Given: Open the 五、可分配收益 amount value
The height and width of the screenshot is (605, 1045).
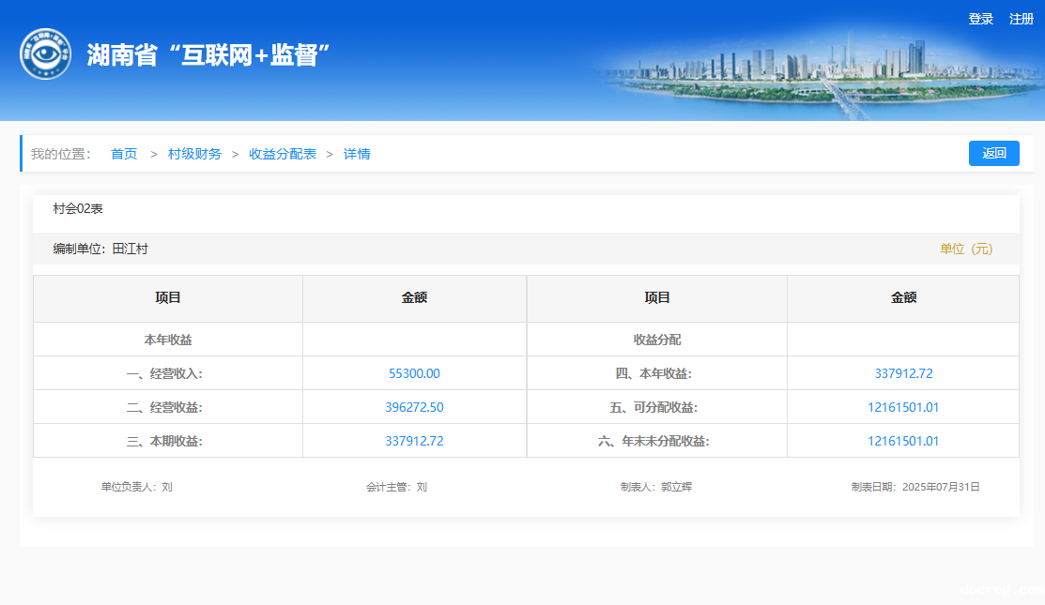Looking at the screenshot, I should [903, 407].
